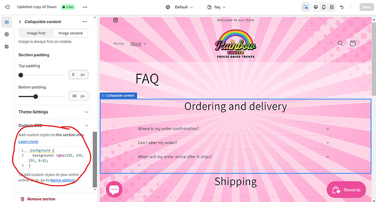This screenshot has height=202, width=376.
Task: Click the globe icon beside Default
Action: (x=168, y=7)
